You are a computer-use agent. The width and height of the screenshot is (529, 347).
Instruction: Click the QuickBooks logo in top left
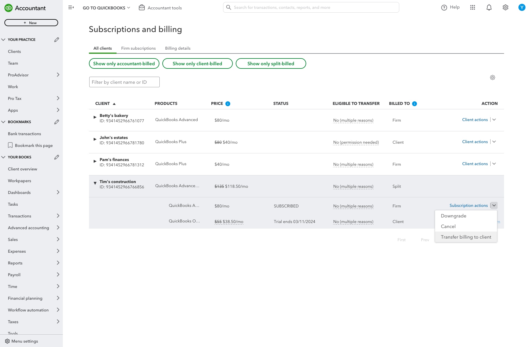tap(9, 8)
